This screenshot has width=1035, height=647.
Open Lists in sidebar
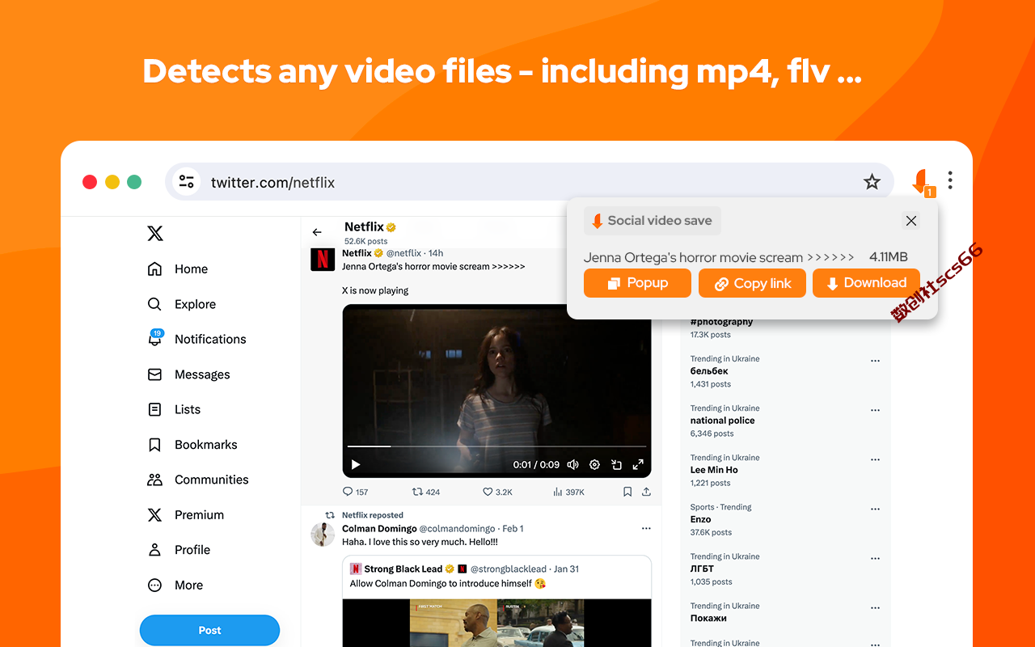(174, 409)
